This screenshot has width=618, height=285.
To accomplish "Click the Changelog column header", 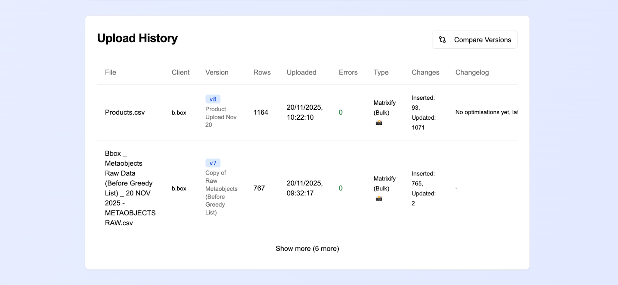I will [x=472, y=73].
